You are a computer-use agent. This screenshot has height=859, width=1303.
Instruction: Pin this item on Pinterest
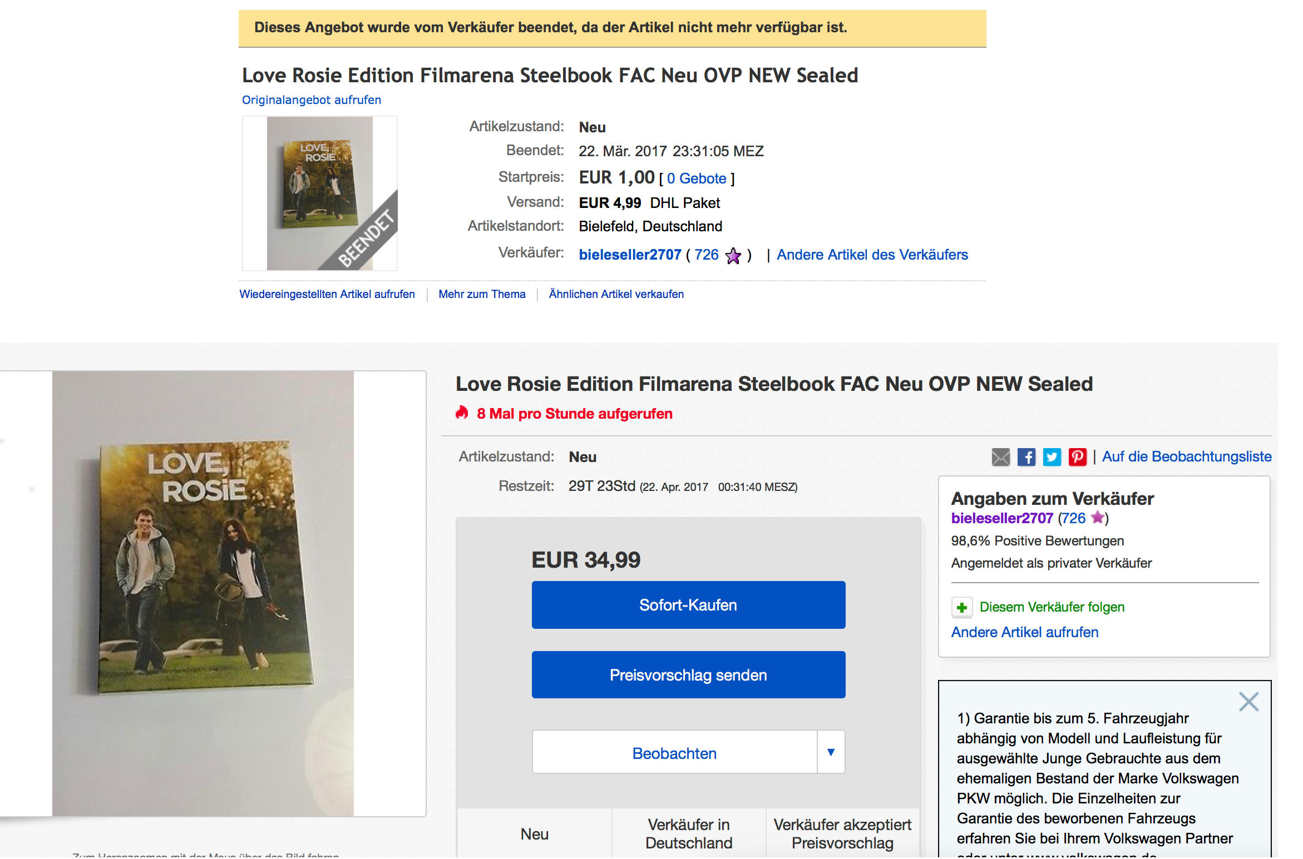[x=1077, y=457]
